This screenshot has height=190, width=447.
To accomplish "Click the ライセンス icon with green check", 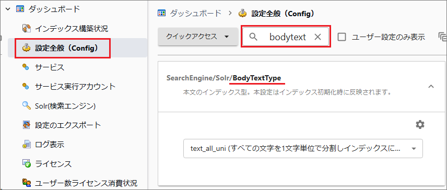I will point(26,164).
